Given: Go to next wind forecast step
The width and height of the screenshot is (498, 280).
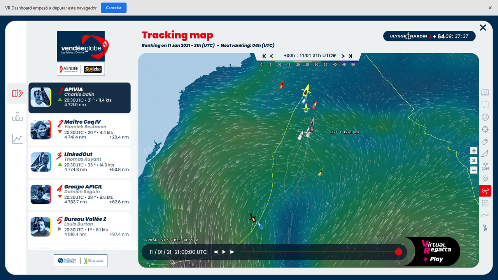Looking at the screenshot, I should (343, 56).
